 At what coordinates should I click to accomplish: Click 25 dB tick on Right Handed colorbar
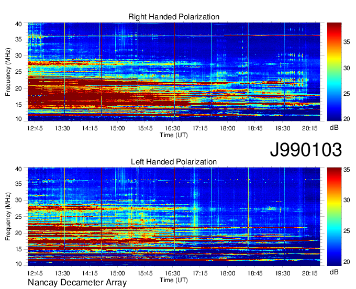click(x=347, y=94)
